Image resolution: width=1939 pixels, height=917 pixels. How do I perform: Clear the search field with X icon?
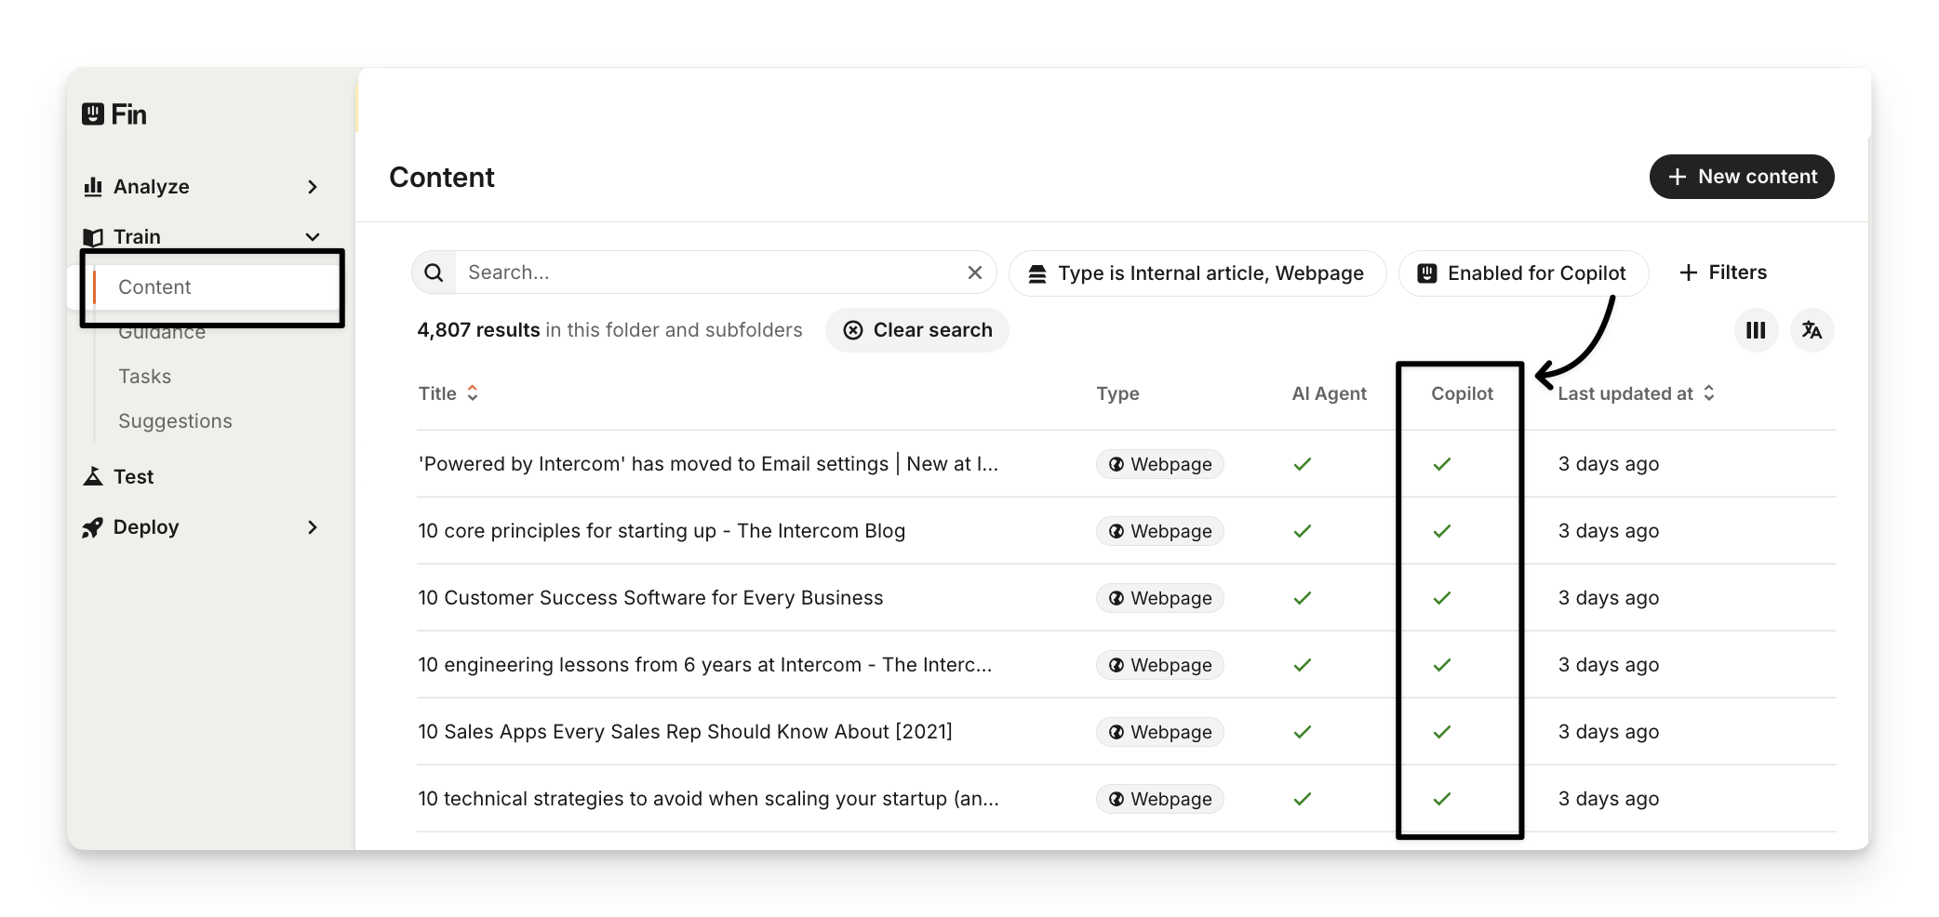click(x=974, y=272)
